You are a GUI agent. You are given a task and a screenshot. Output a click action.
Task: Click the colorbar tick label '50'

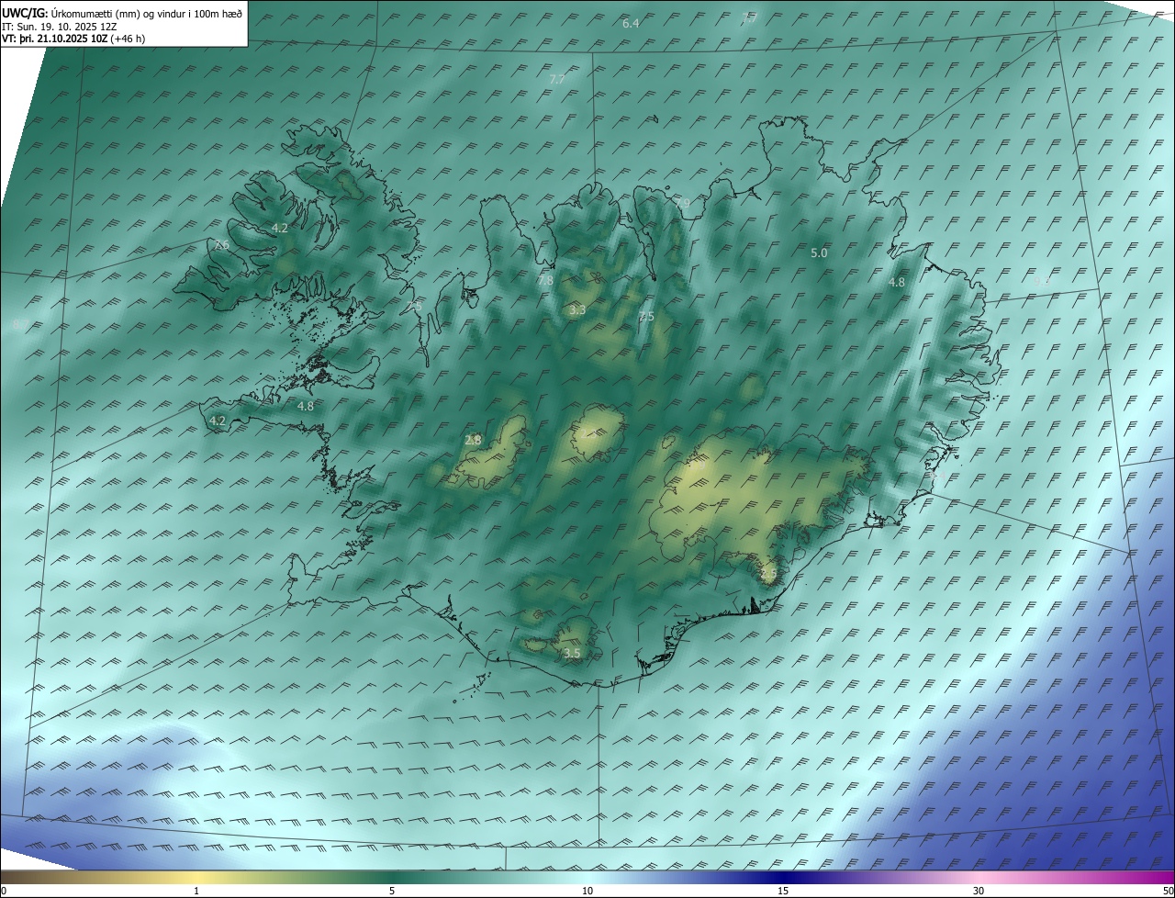click(x=1168, y=891)
